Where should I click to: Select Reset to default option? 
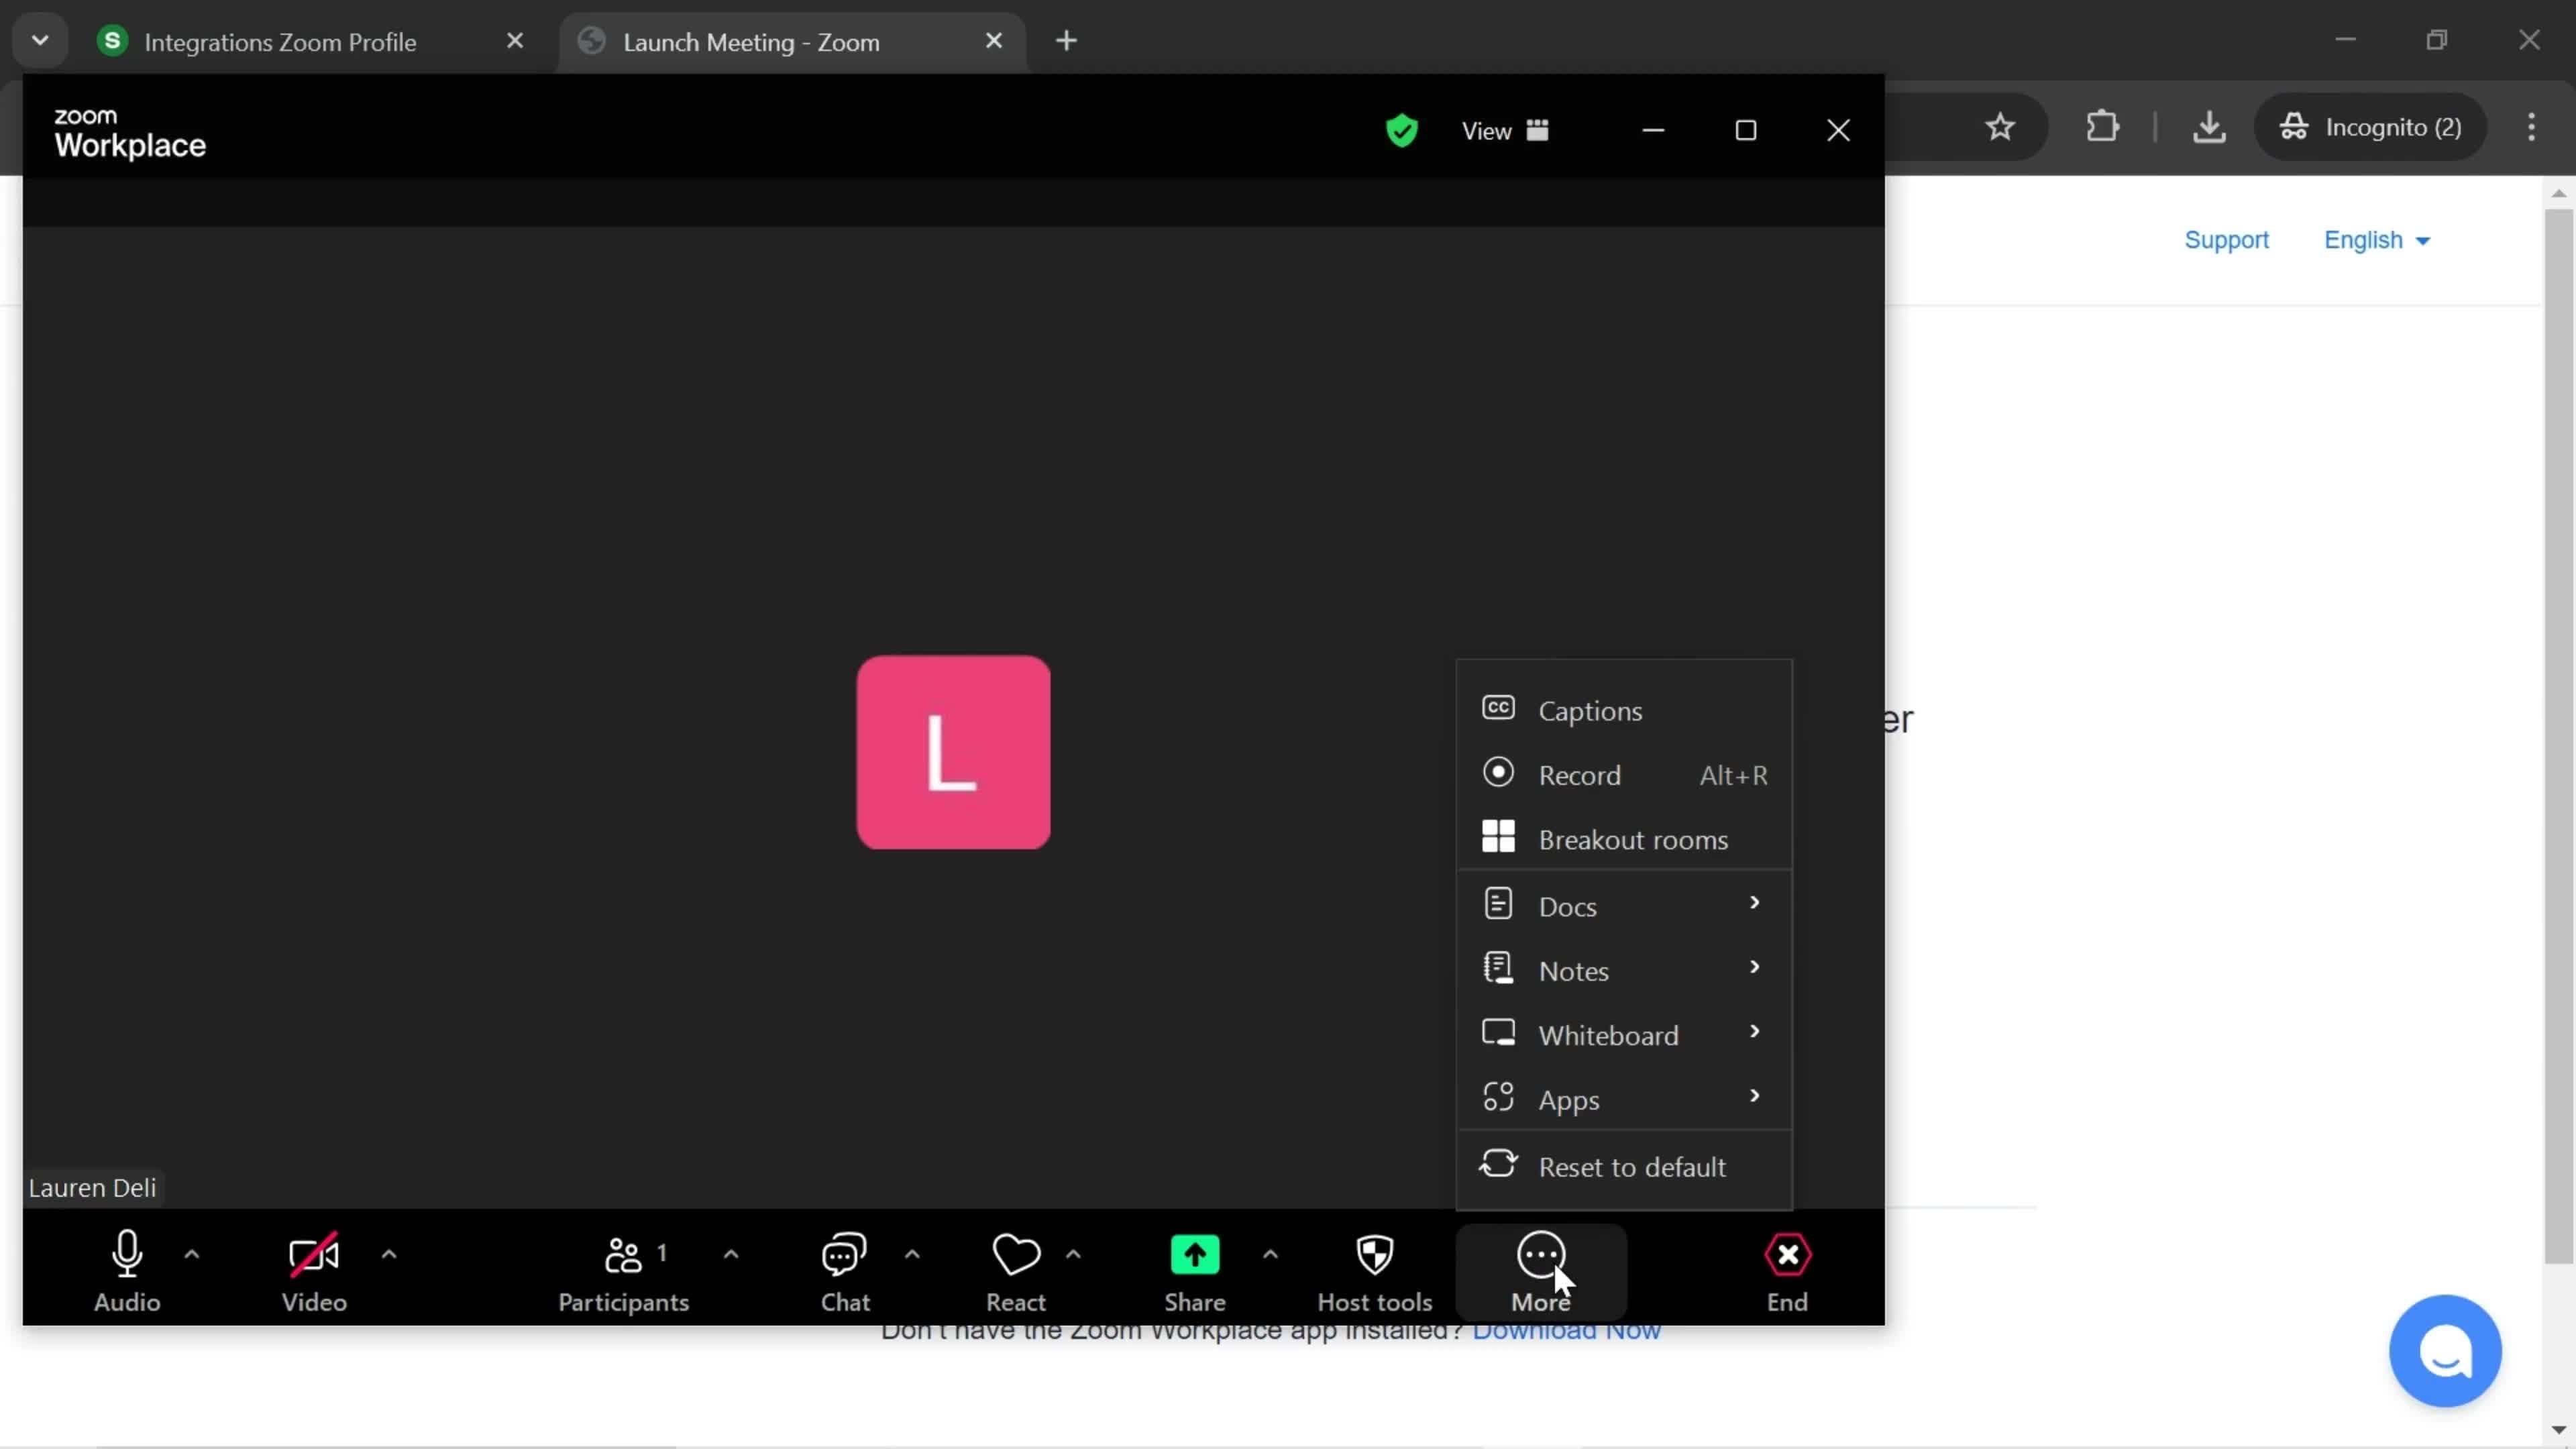(x=1624, y=1166)
